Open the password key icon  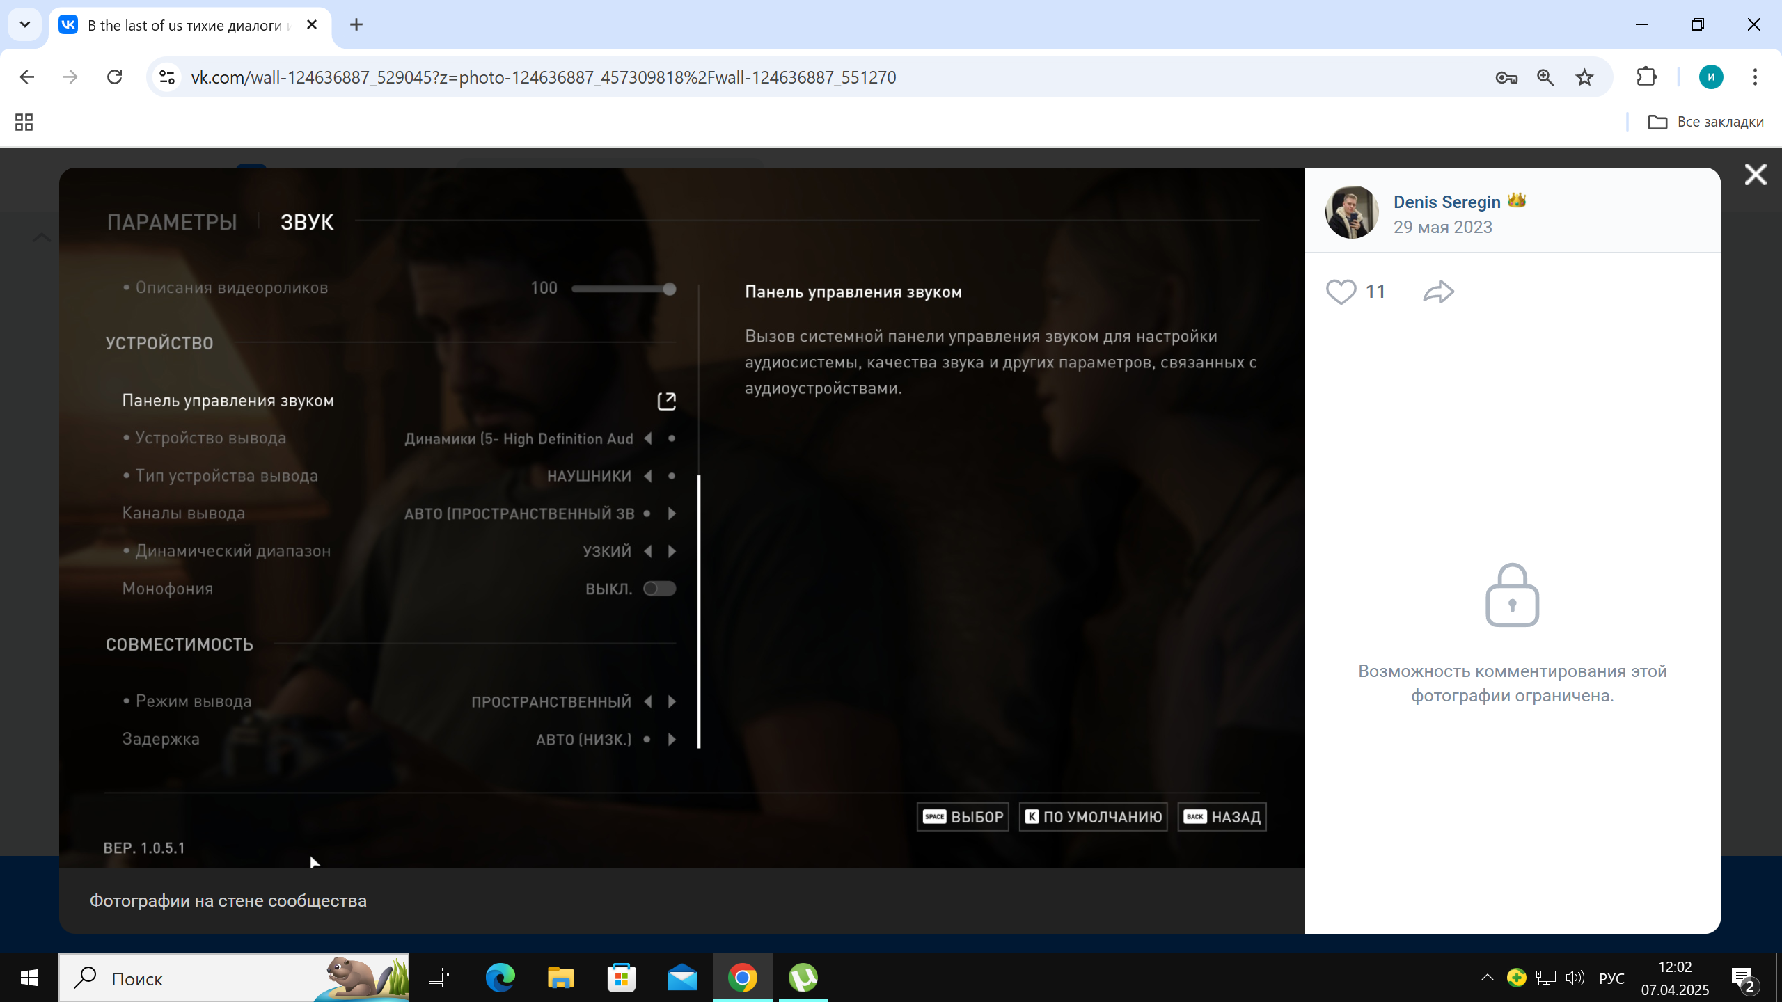(1506, 77)
